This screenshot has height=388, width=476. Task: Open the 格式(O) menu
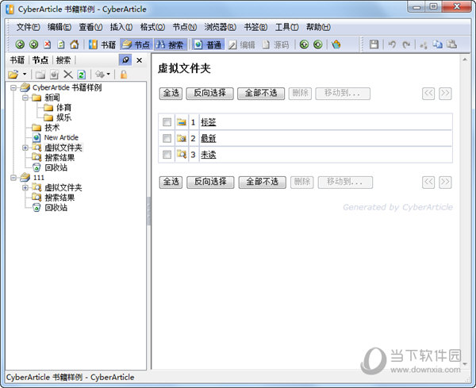pyautogui.click(x=152, y=27)
